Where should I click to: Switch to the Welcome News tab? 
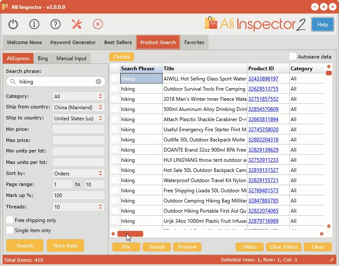click(x=25, y=42)
